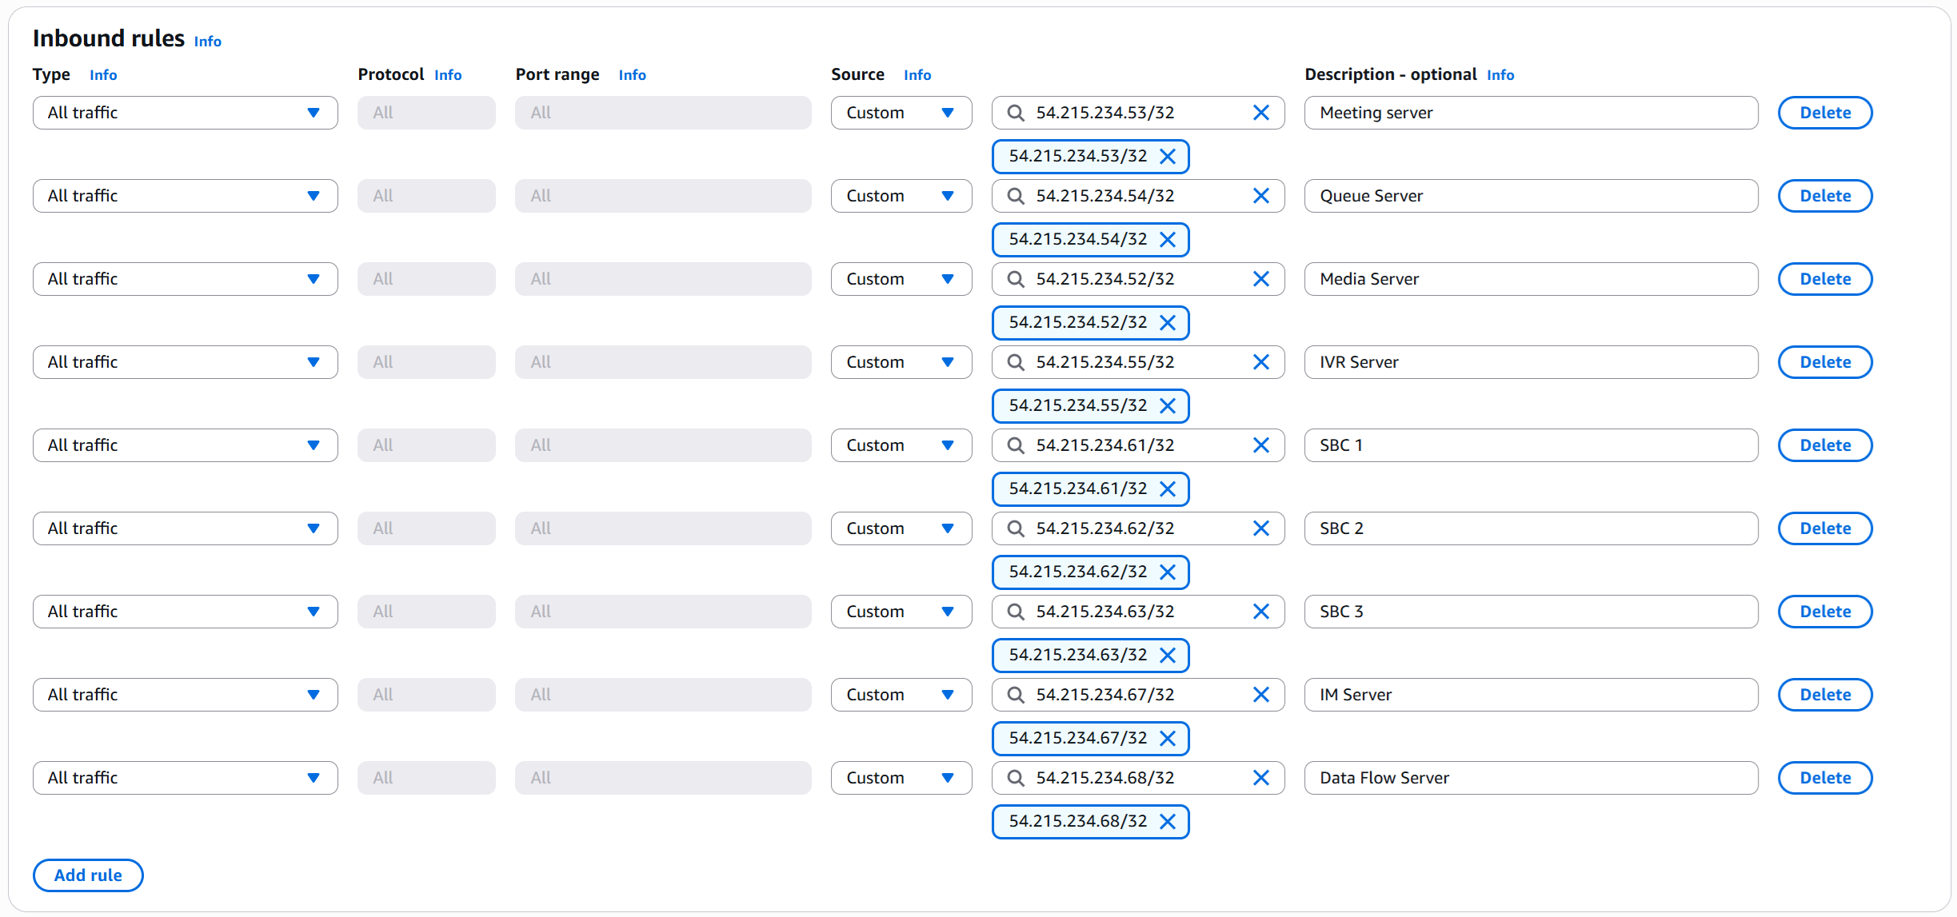Viewport: 1957px width, 917px height.
Task: Remove the 54.215.234.61/32 source tag
Action: [1167, 489]
